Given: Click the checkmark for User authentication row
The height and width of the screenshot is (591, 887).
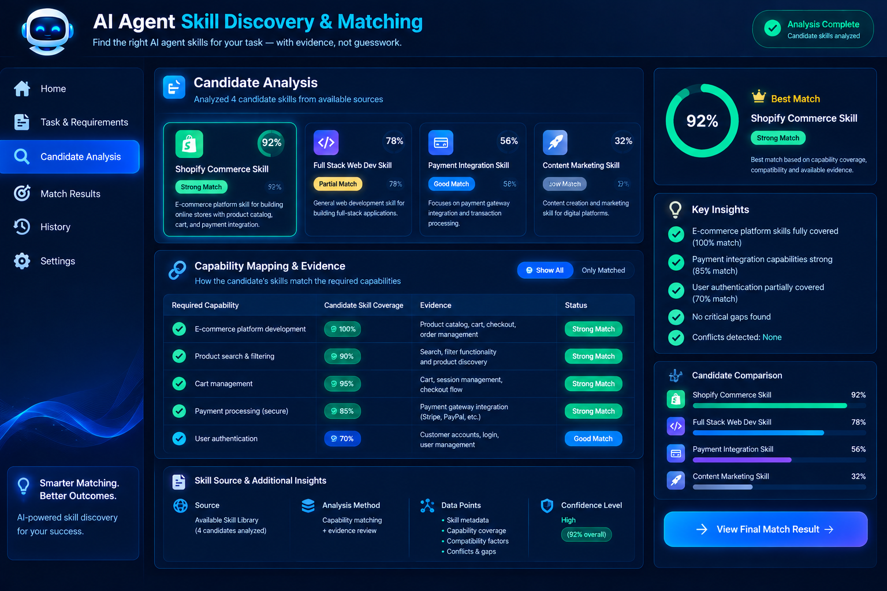Looking at the screenshot, I should [x=180, y=439].
